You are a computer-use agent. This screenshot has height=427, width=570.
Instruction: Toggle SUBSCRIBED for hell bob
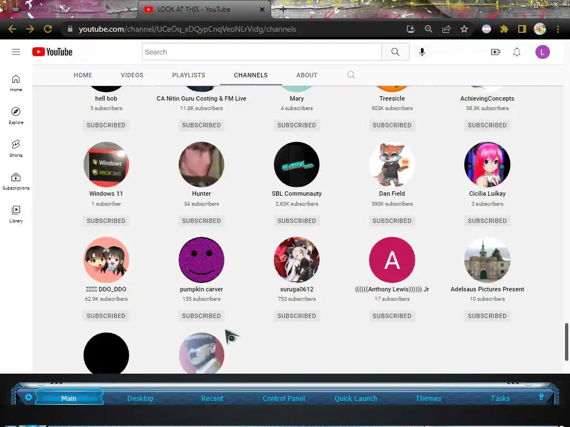(x=106, y=125)
